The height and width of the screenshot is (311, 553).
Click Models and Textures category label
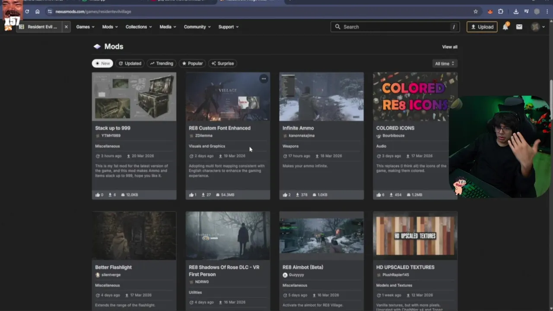[x=394, y=286]
